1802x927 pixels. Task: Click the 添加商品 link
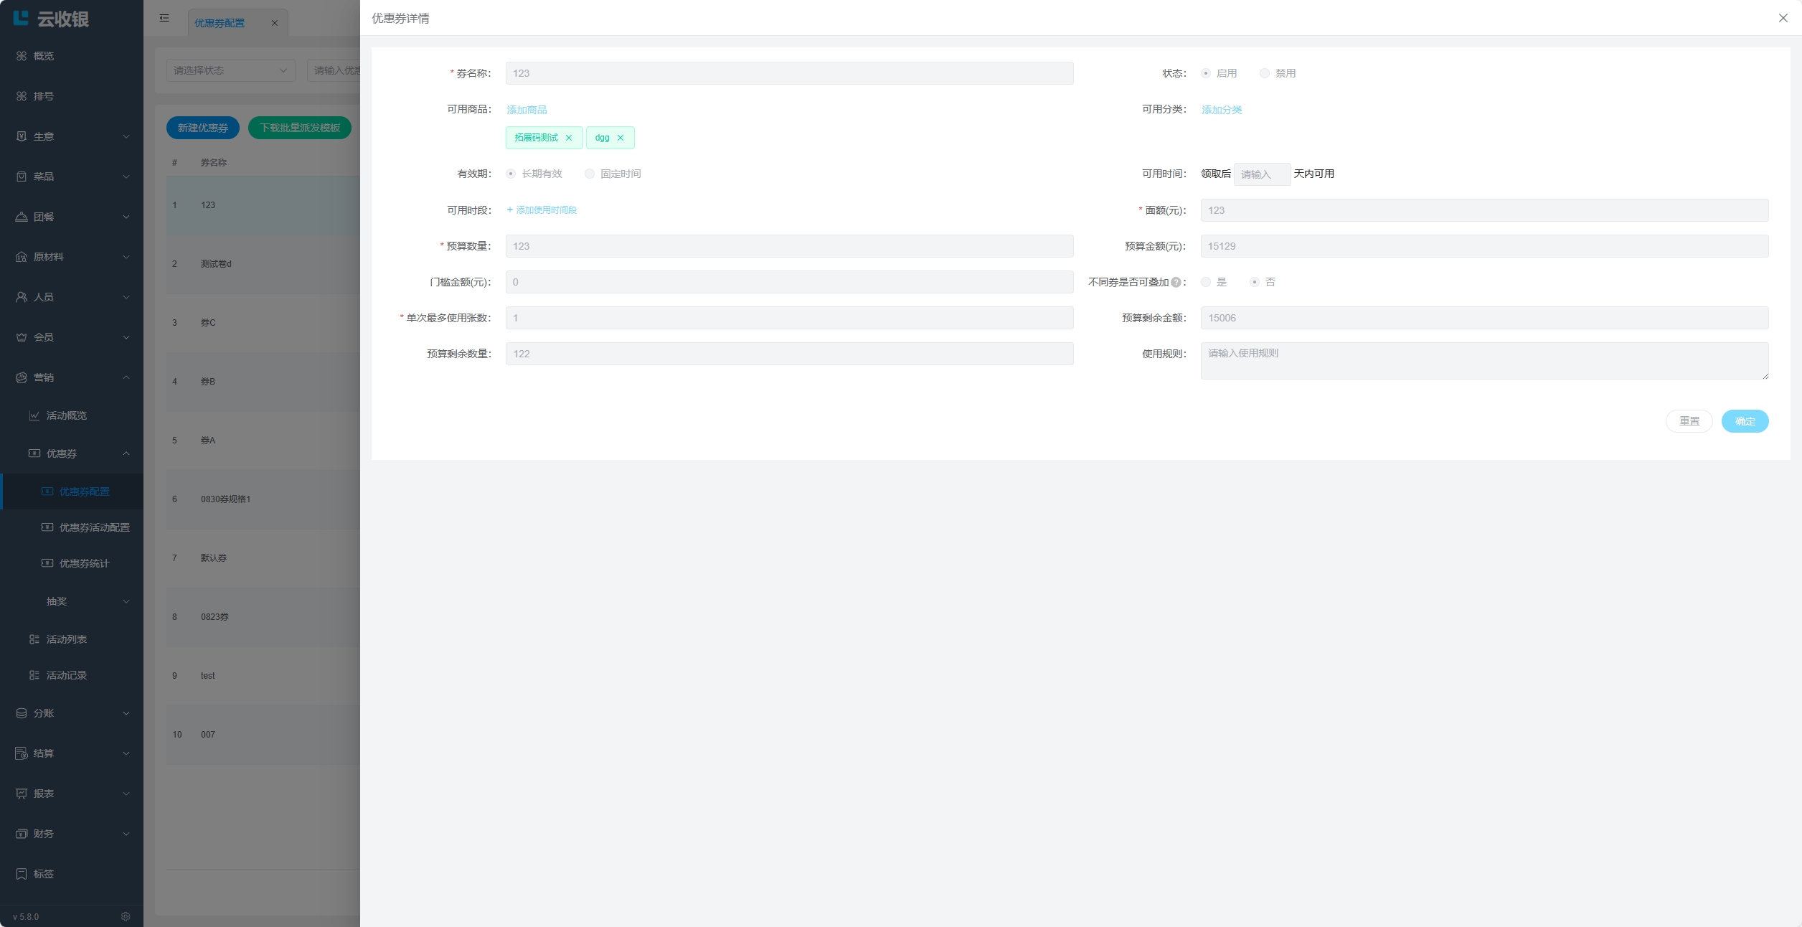tap(527, 110)
